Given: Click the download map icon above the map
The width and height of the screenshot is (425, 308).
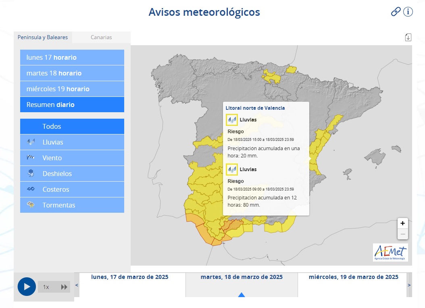Looking at the screenshot, I should (x=408, y=37).
